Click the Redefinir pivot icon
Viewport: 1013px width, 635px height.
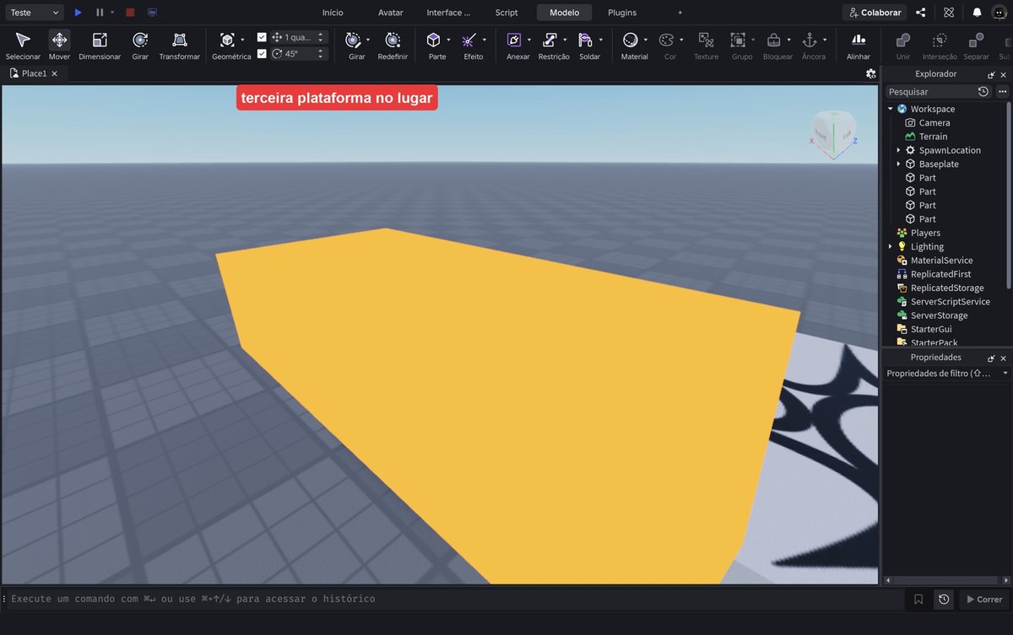pyautogui.click(x=393, y=40)
